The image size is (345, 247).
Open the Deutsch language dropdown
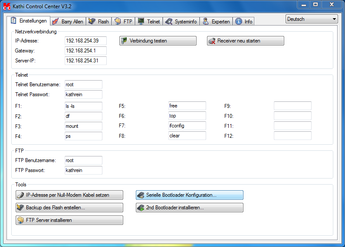click(x=312, y=19)
